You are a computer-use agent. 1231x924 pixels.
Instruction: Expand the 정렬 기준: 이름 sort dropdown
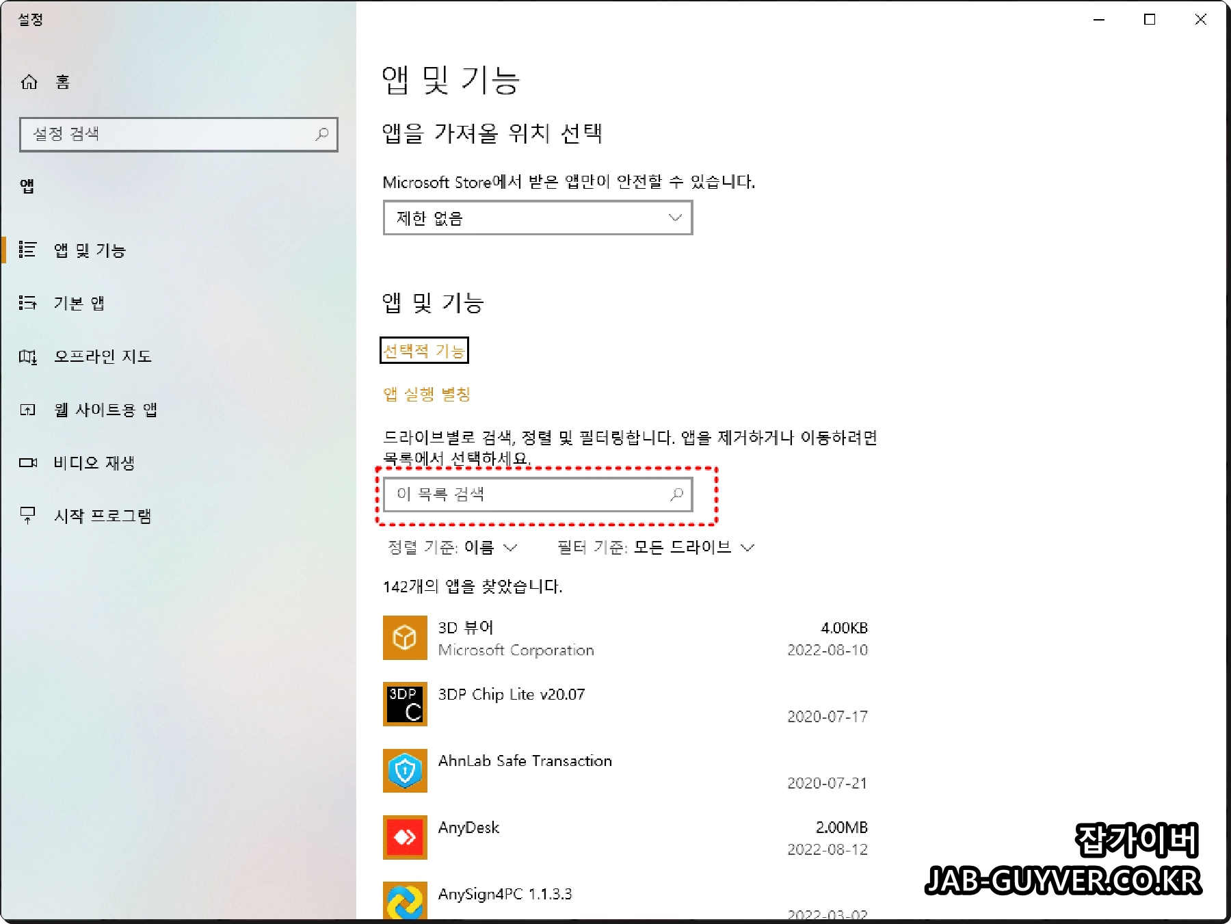[452, 547]
